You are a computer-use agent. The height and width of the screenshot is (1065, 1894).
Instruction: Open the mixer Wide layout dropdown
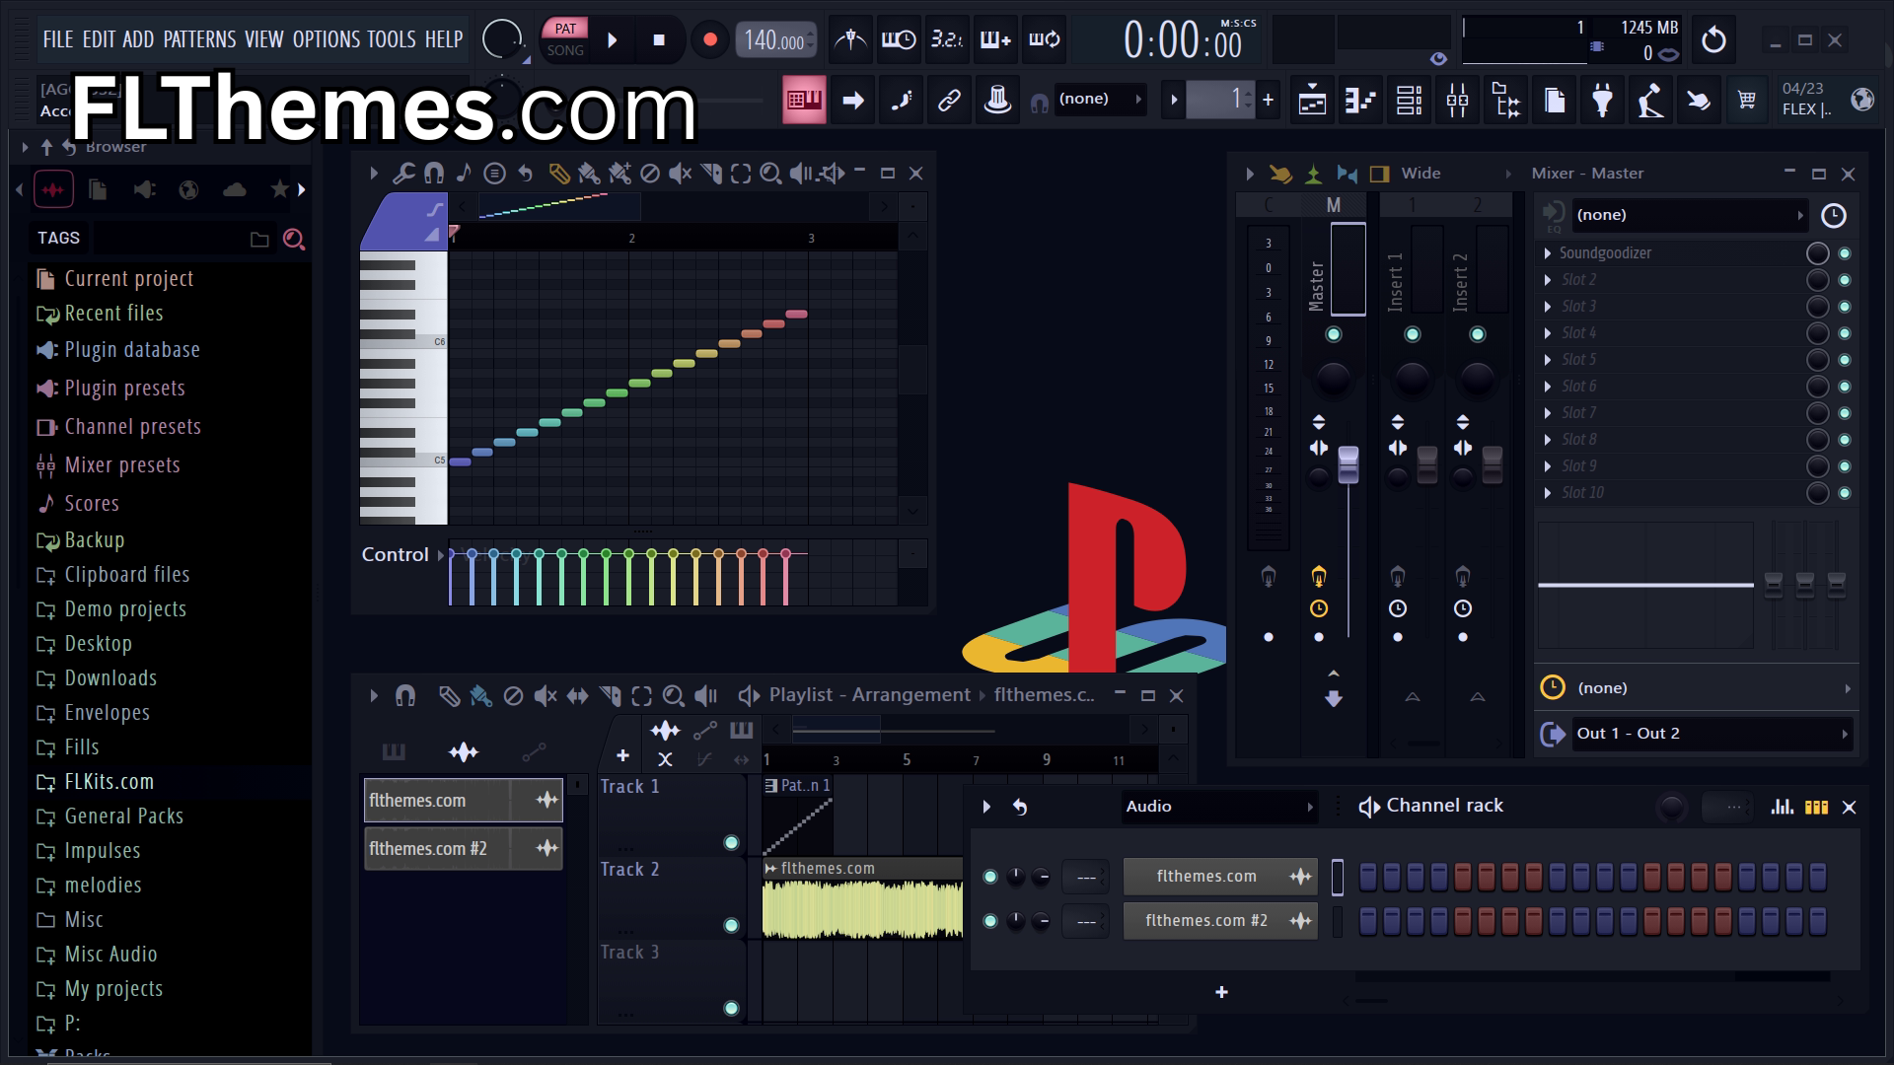(1458, 174)
